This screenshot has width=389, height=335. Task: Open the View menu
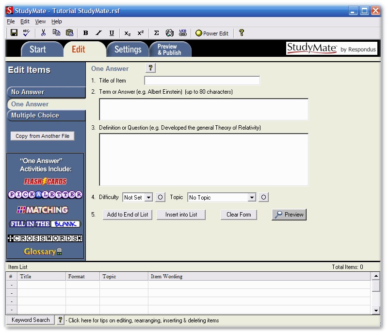click(40, 21)
